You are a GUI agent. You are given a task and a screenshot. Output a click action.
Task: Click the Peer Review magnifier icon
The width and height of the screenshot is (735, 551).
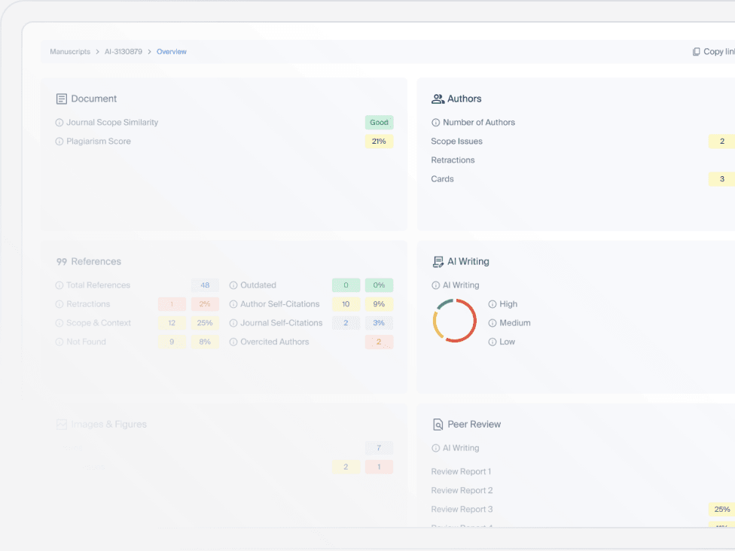point(438,425)
